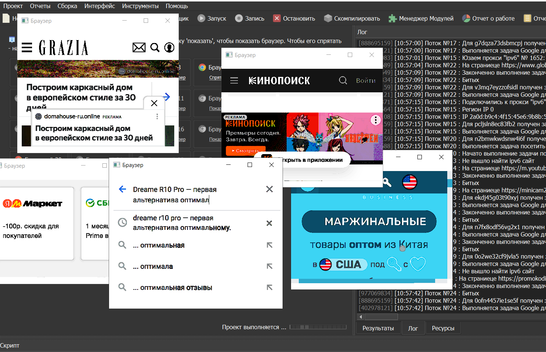
Task: Open the Инструменты menu
Action: [140, 6]
